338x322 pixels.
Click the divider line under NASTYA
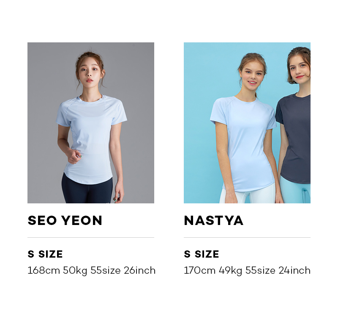247,238
